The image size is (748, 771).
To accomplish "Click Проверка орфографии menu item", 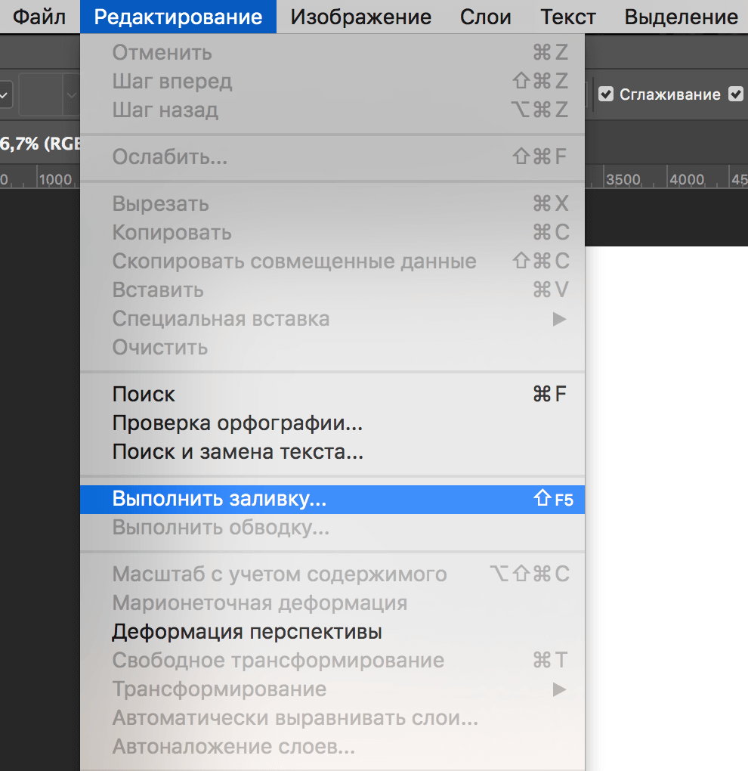I will 237,423.
